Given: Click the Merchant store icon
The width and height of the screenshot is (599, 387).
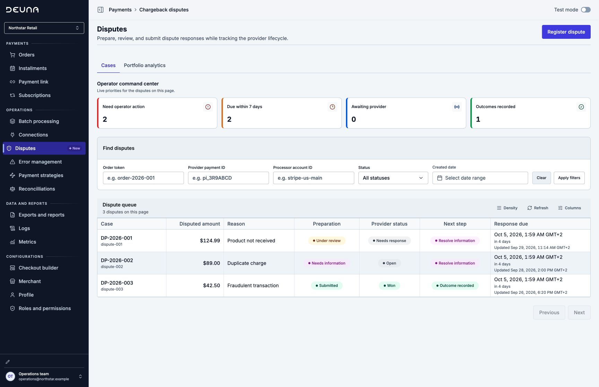Looking at the screenshot, I should click(12, 281).
